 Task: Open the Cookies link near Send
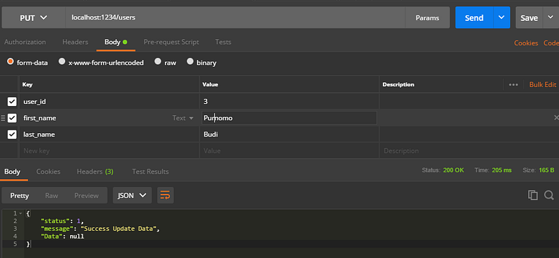526,43
